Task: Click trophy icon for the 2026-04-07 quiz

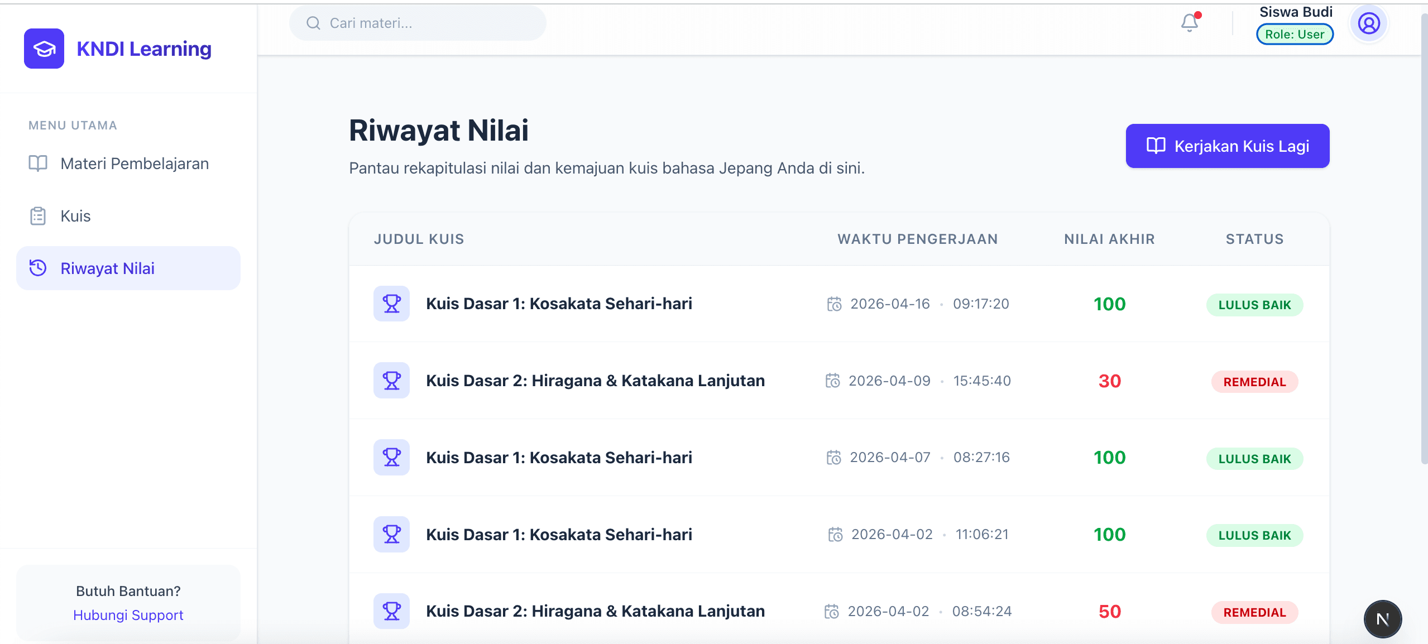Action: pos(391,457)
